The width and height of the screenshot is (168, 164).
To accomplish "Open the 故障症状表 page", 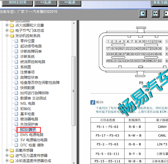I will click(29, 77).
